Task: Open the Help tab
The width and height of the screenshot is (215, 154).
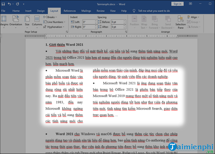Action: pyautogui.click(x=124, y=11)
